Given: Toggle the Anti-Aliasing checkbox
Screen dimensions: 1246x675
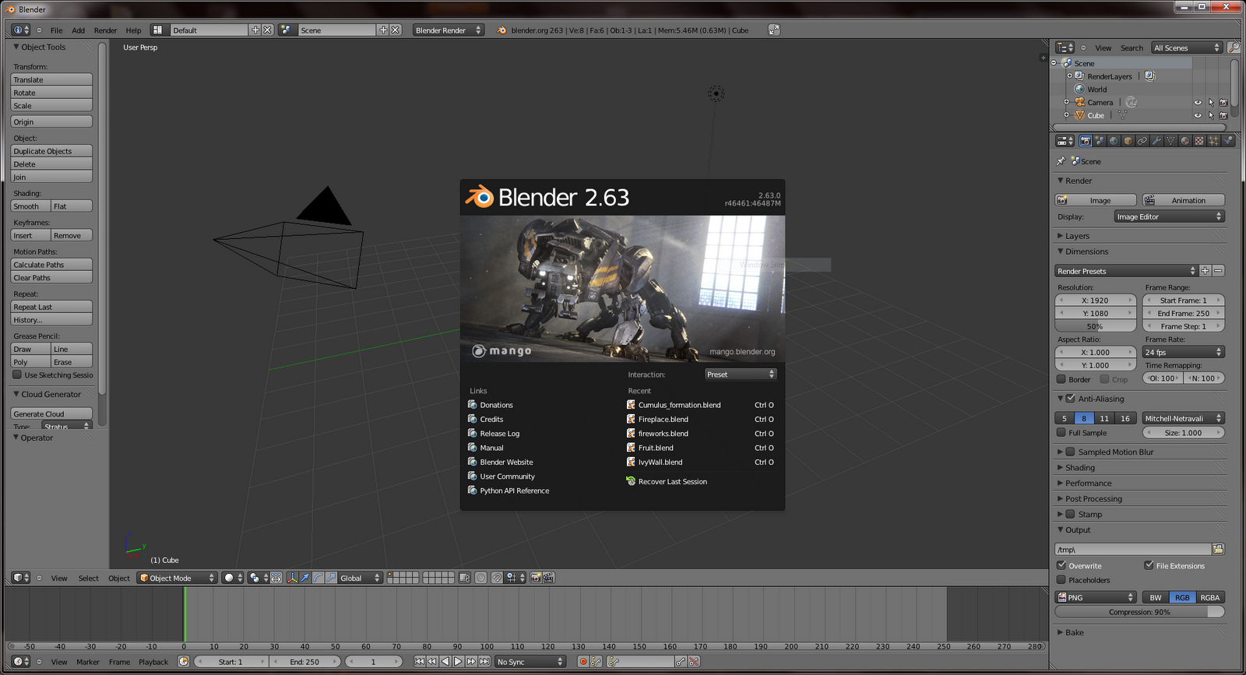Looking at the screenshot, I should pos(1071,399).
